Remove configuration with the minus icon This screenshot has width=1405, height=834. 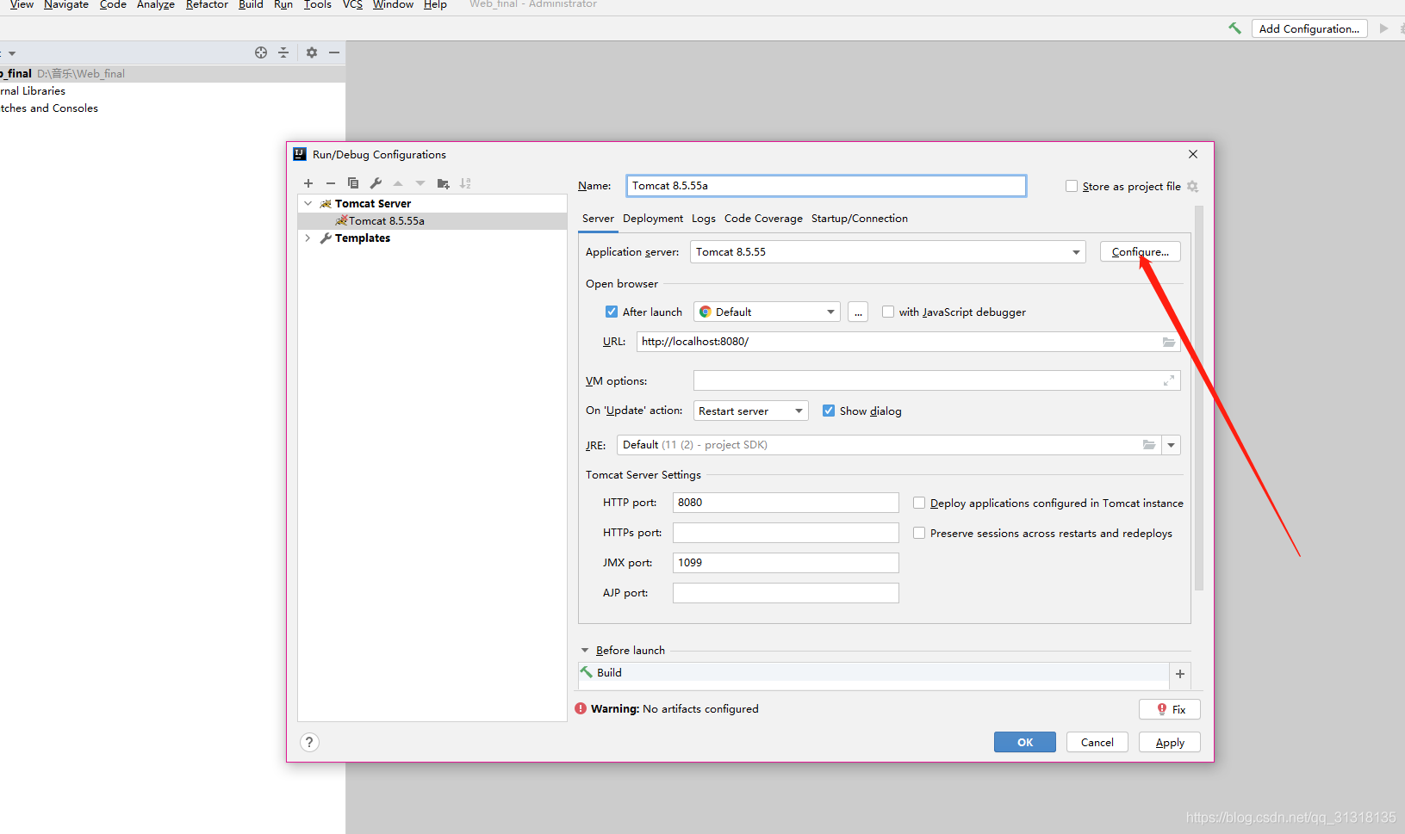pyautogui.click(x=331, y=183)
